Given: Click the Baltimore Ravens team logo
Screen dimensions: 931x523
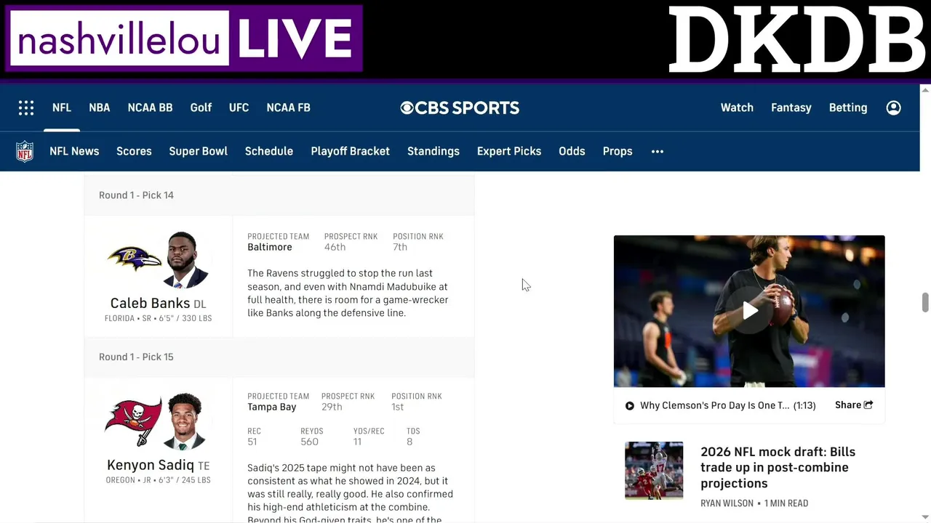Looking at the screenshot, I should [x=135, y=258].
